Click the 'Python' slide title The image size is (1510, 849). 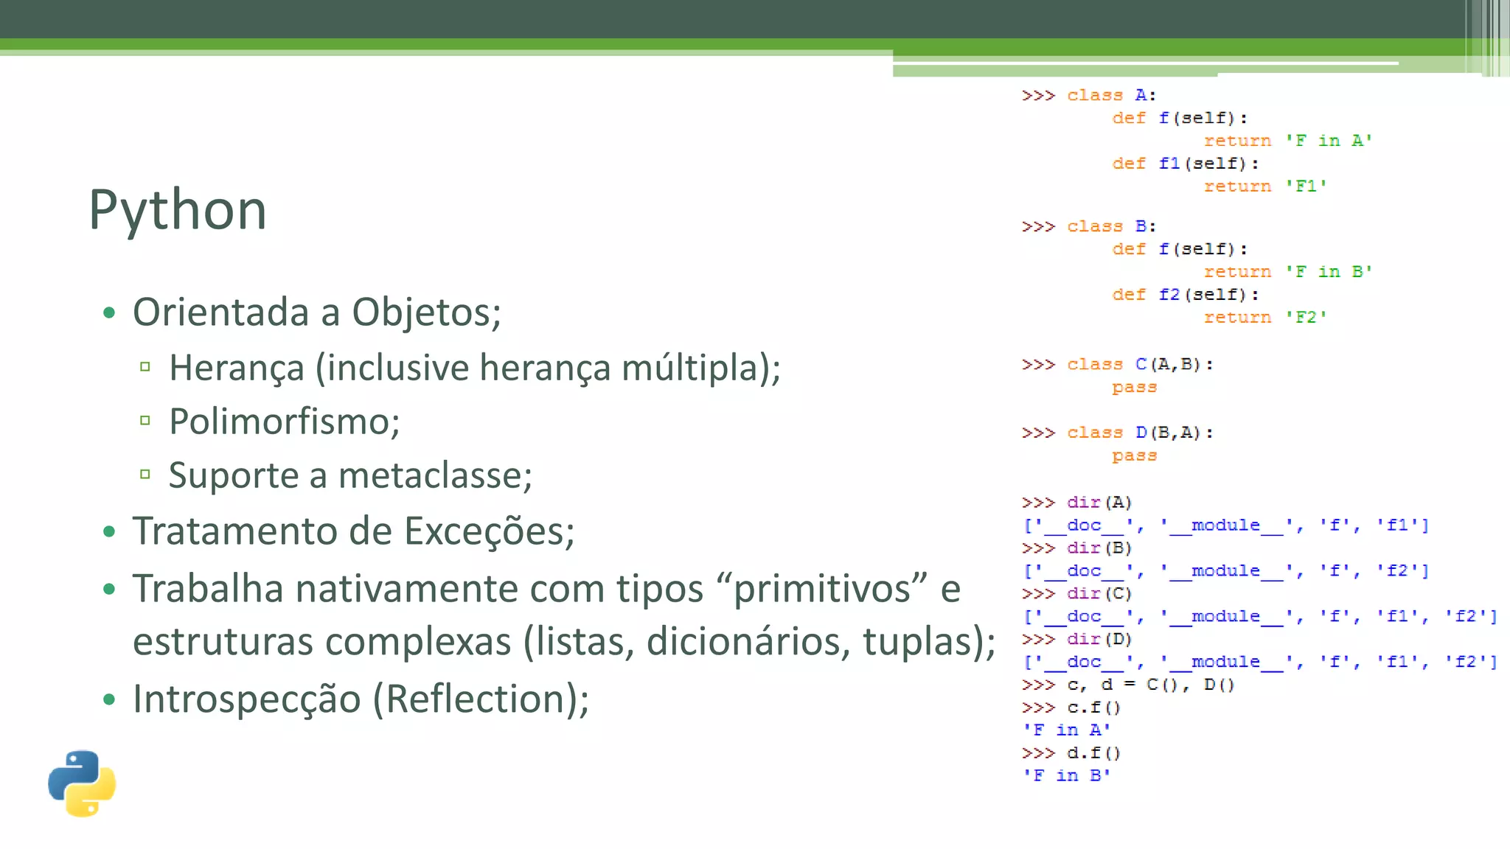pyautogui.click(x=177, y=211)
